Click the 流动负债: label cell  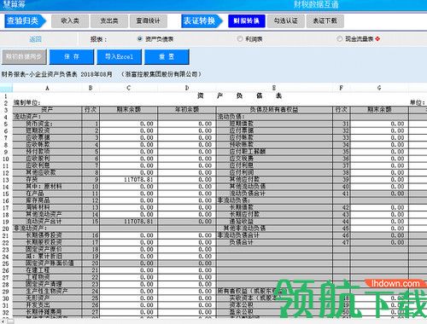274,117
